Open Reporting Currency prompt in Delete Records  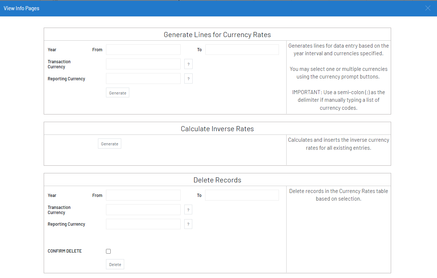pos(188,224)
